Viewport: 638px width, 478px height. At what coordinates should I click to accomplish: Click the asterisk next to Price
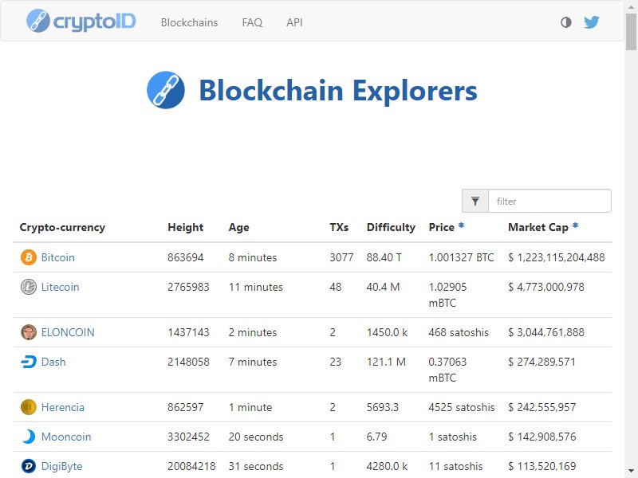coord(461,225)
